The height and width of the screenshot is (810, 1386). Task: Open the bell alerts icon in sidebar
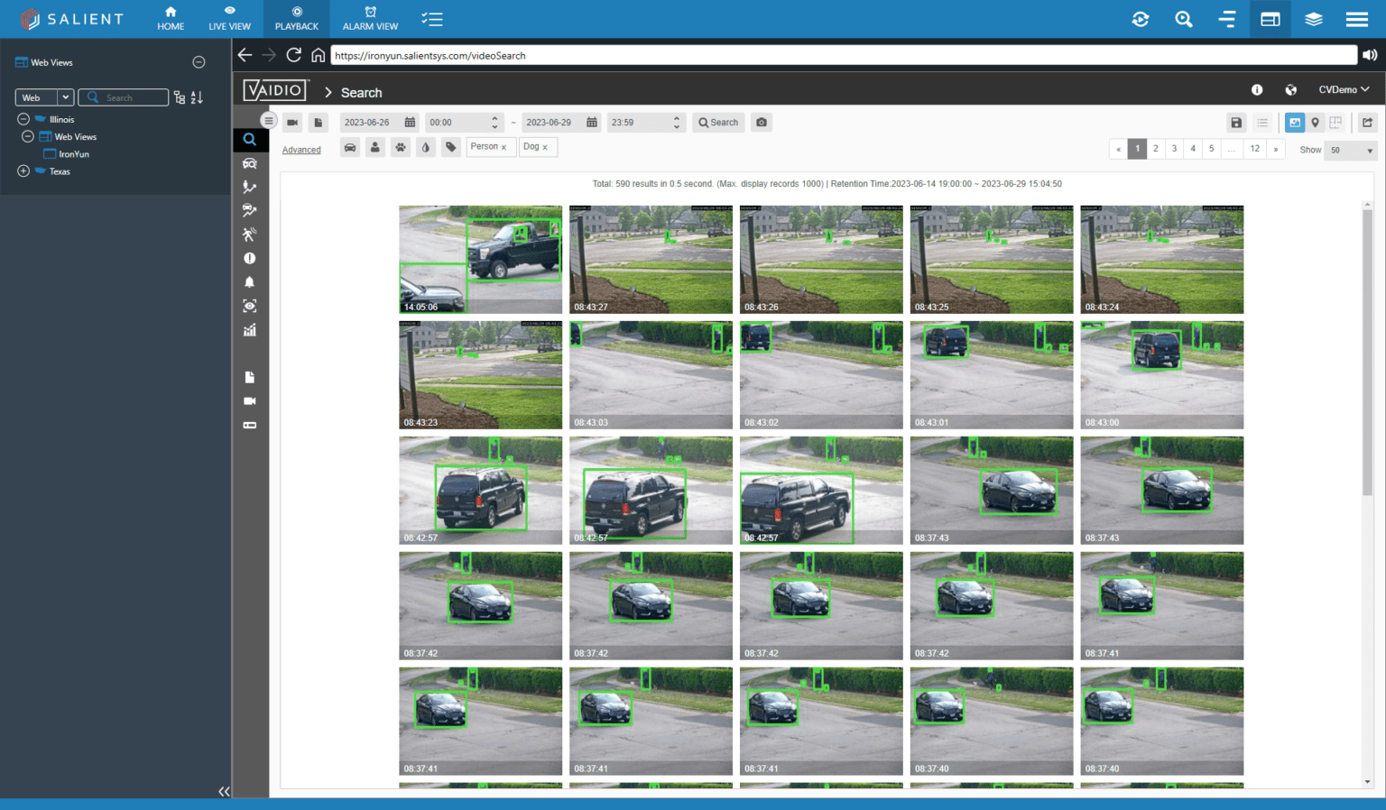pos(250,282)
